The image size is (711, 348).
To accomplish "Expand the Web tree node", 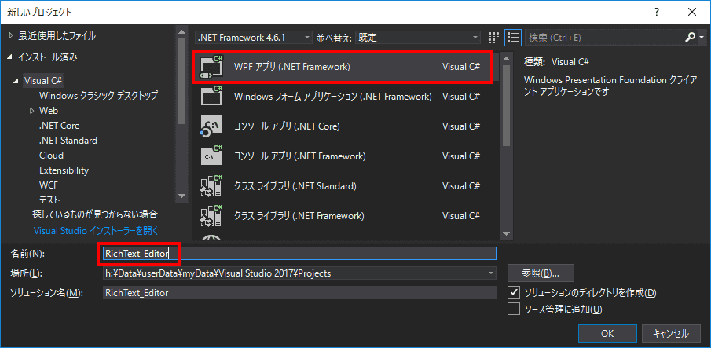I will tap(31, 111).
